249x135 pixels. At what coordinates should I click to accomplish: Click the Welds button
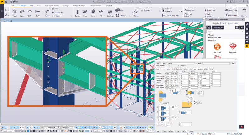(183, 65)
